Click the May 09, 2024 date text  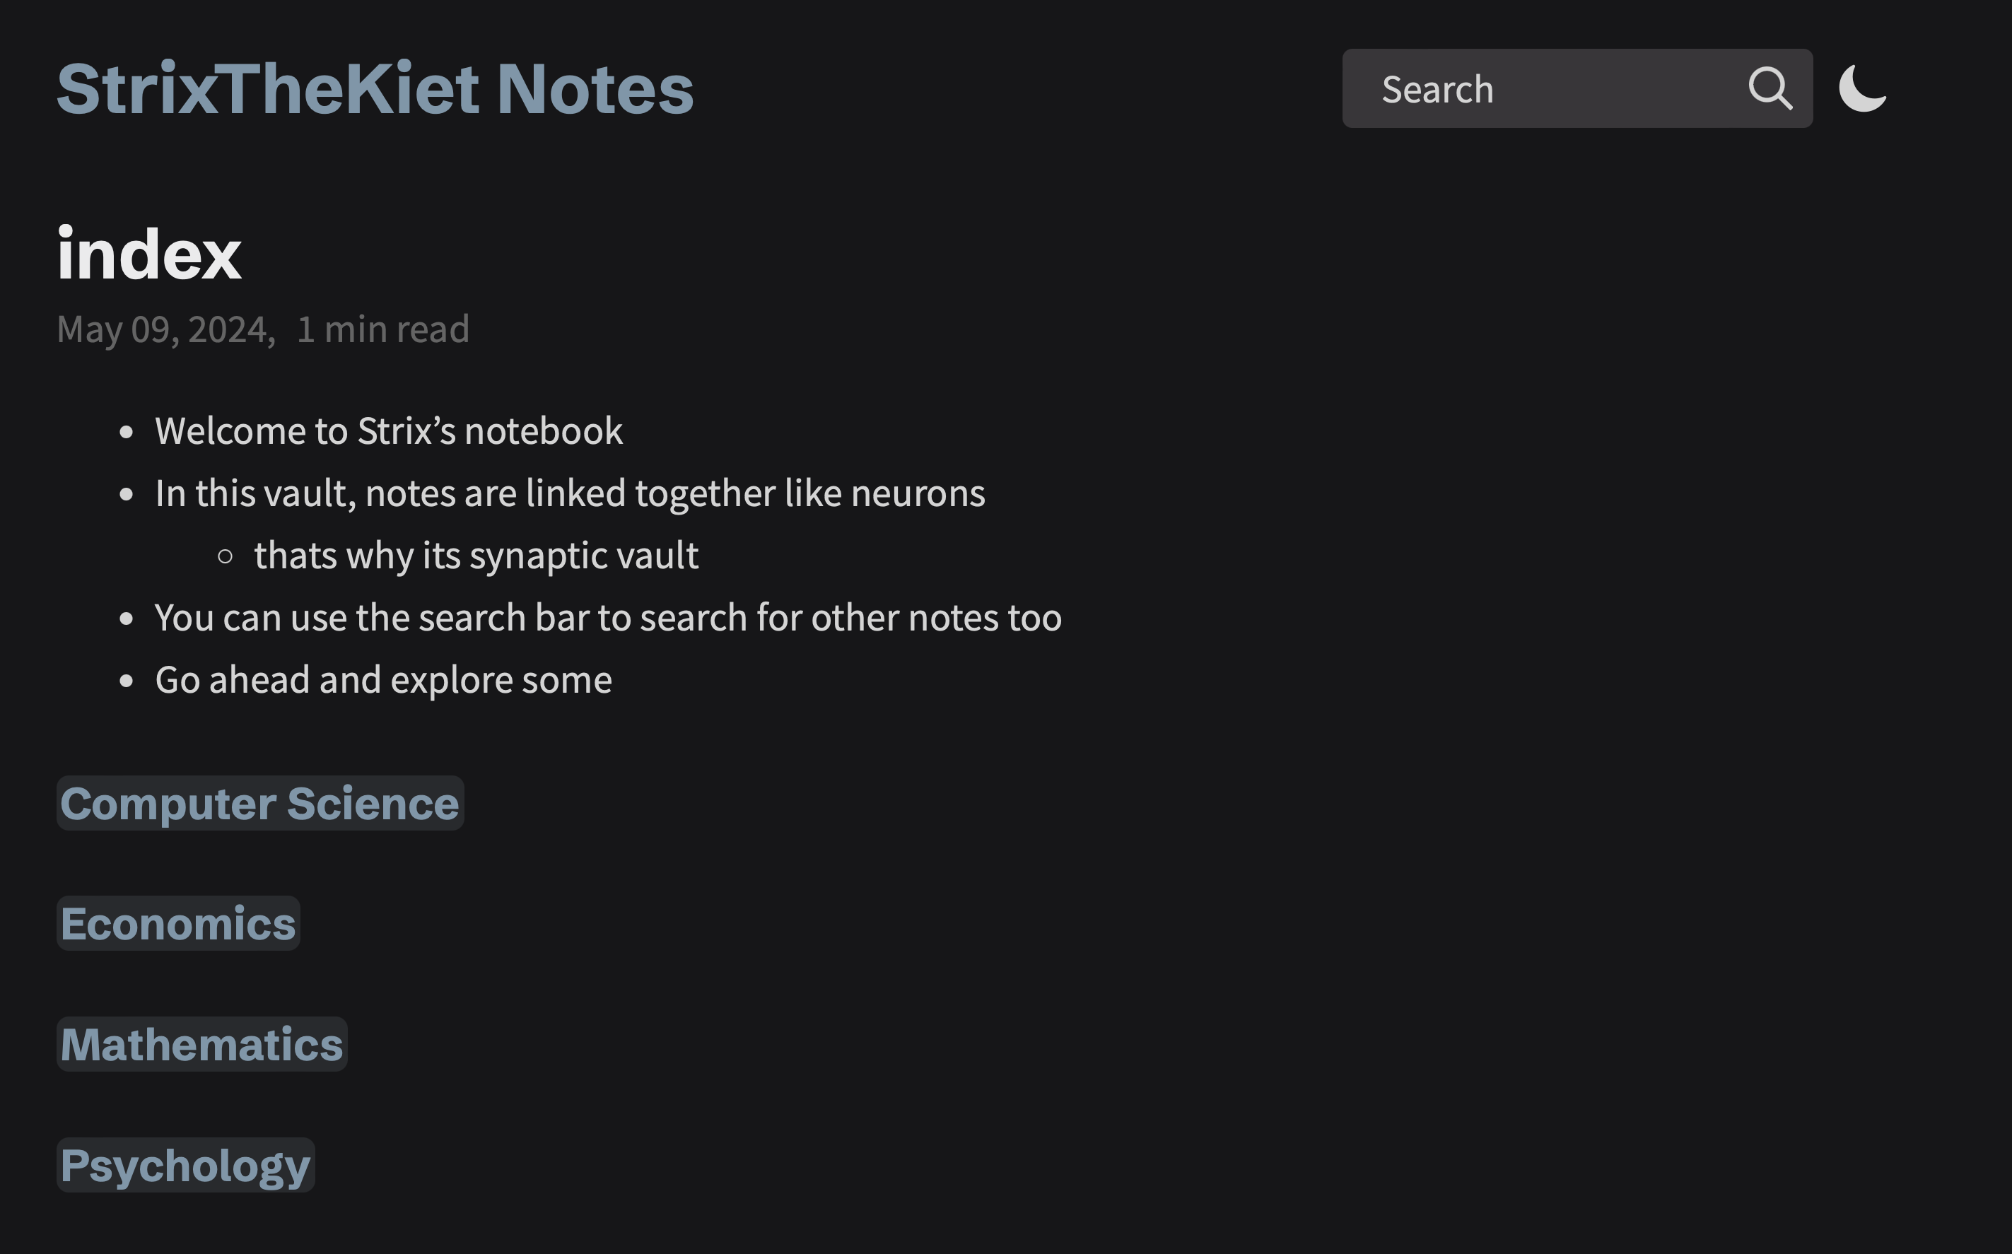(x=165, y=329)
